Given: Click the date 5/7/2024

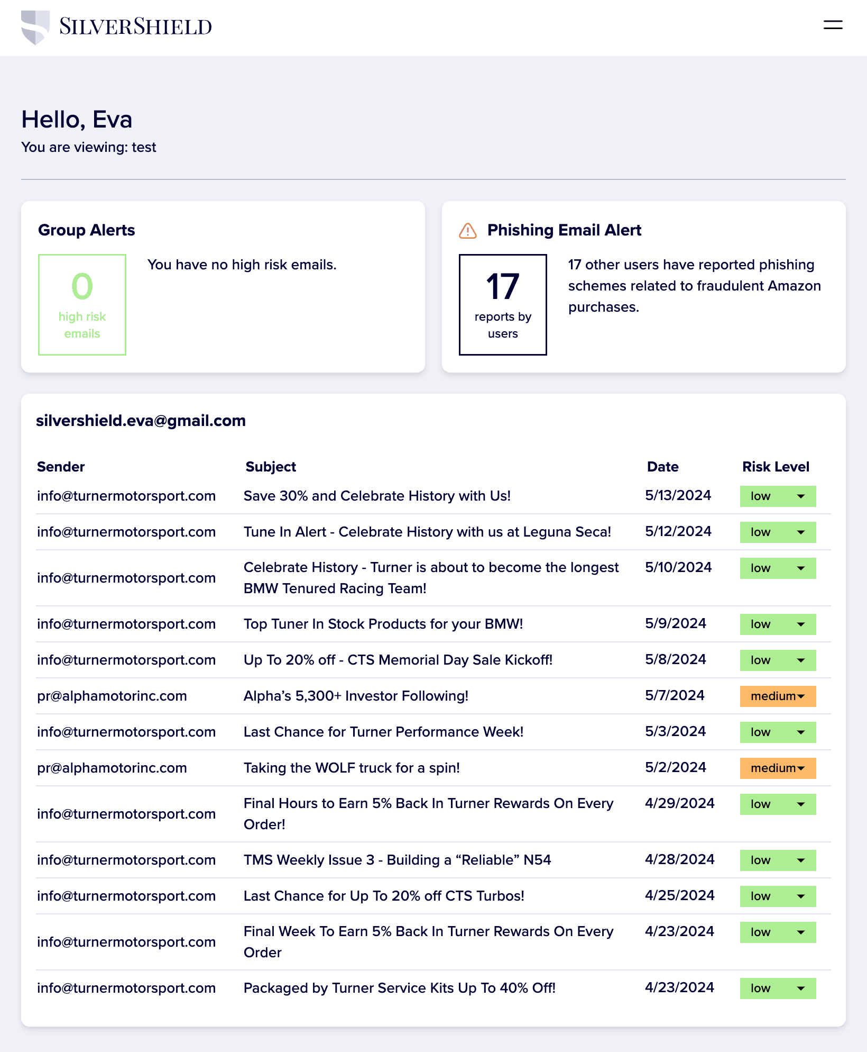Looking at the screenshot, I should [x=675, y=695].
